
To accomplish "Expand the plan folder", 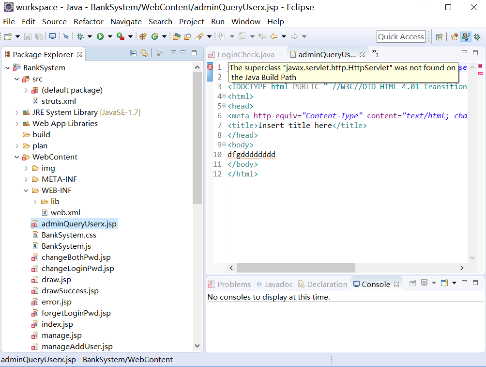I will (x=17, y=146).
